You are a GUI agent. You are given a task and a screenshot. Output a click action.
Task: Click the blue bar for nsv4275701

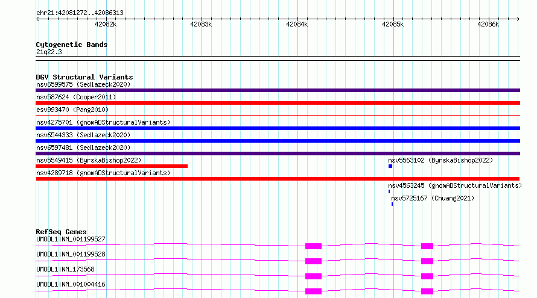point(278,128)
